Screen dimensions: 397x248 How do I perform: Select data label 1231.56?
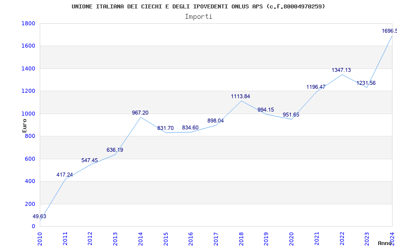click(366, 83)
